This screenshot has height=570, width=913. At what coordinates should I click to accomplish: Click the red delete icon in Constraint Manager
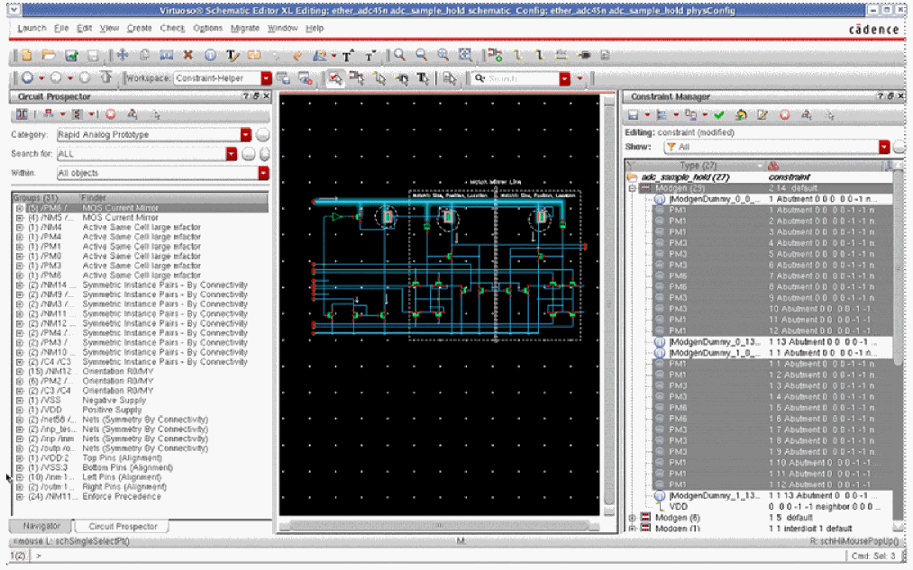pos(784,114)
